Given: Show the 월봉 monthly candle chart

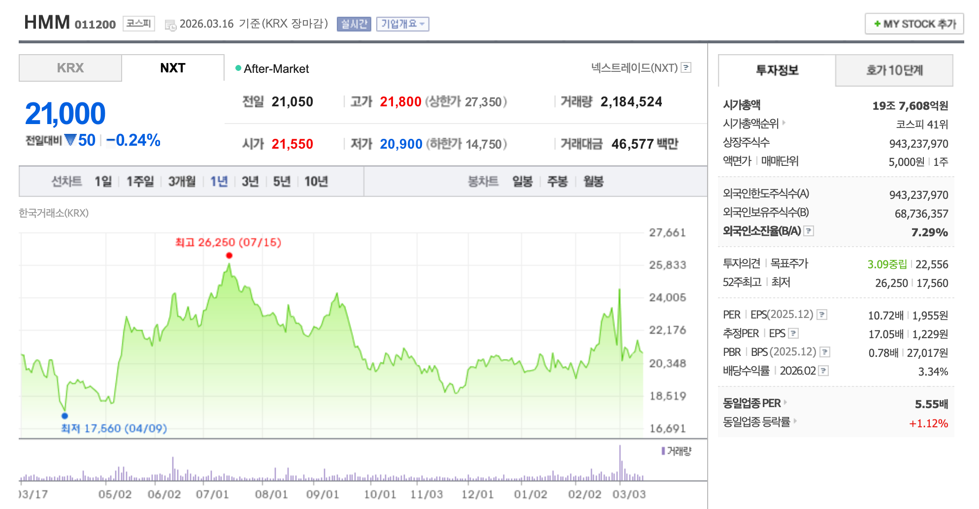Looking at the screenshot, I should pyautogui.click(x=593, y=182).
